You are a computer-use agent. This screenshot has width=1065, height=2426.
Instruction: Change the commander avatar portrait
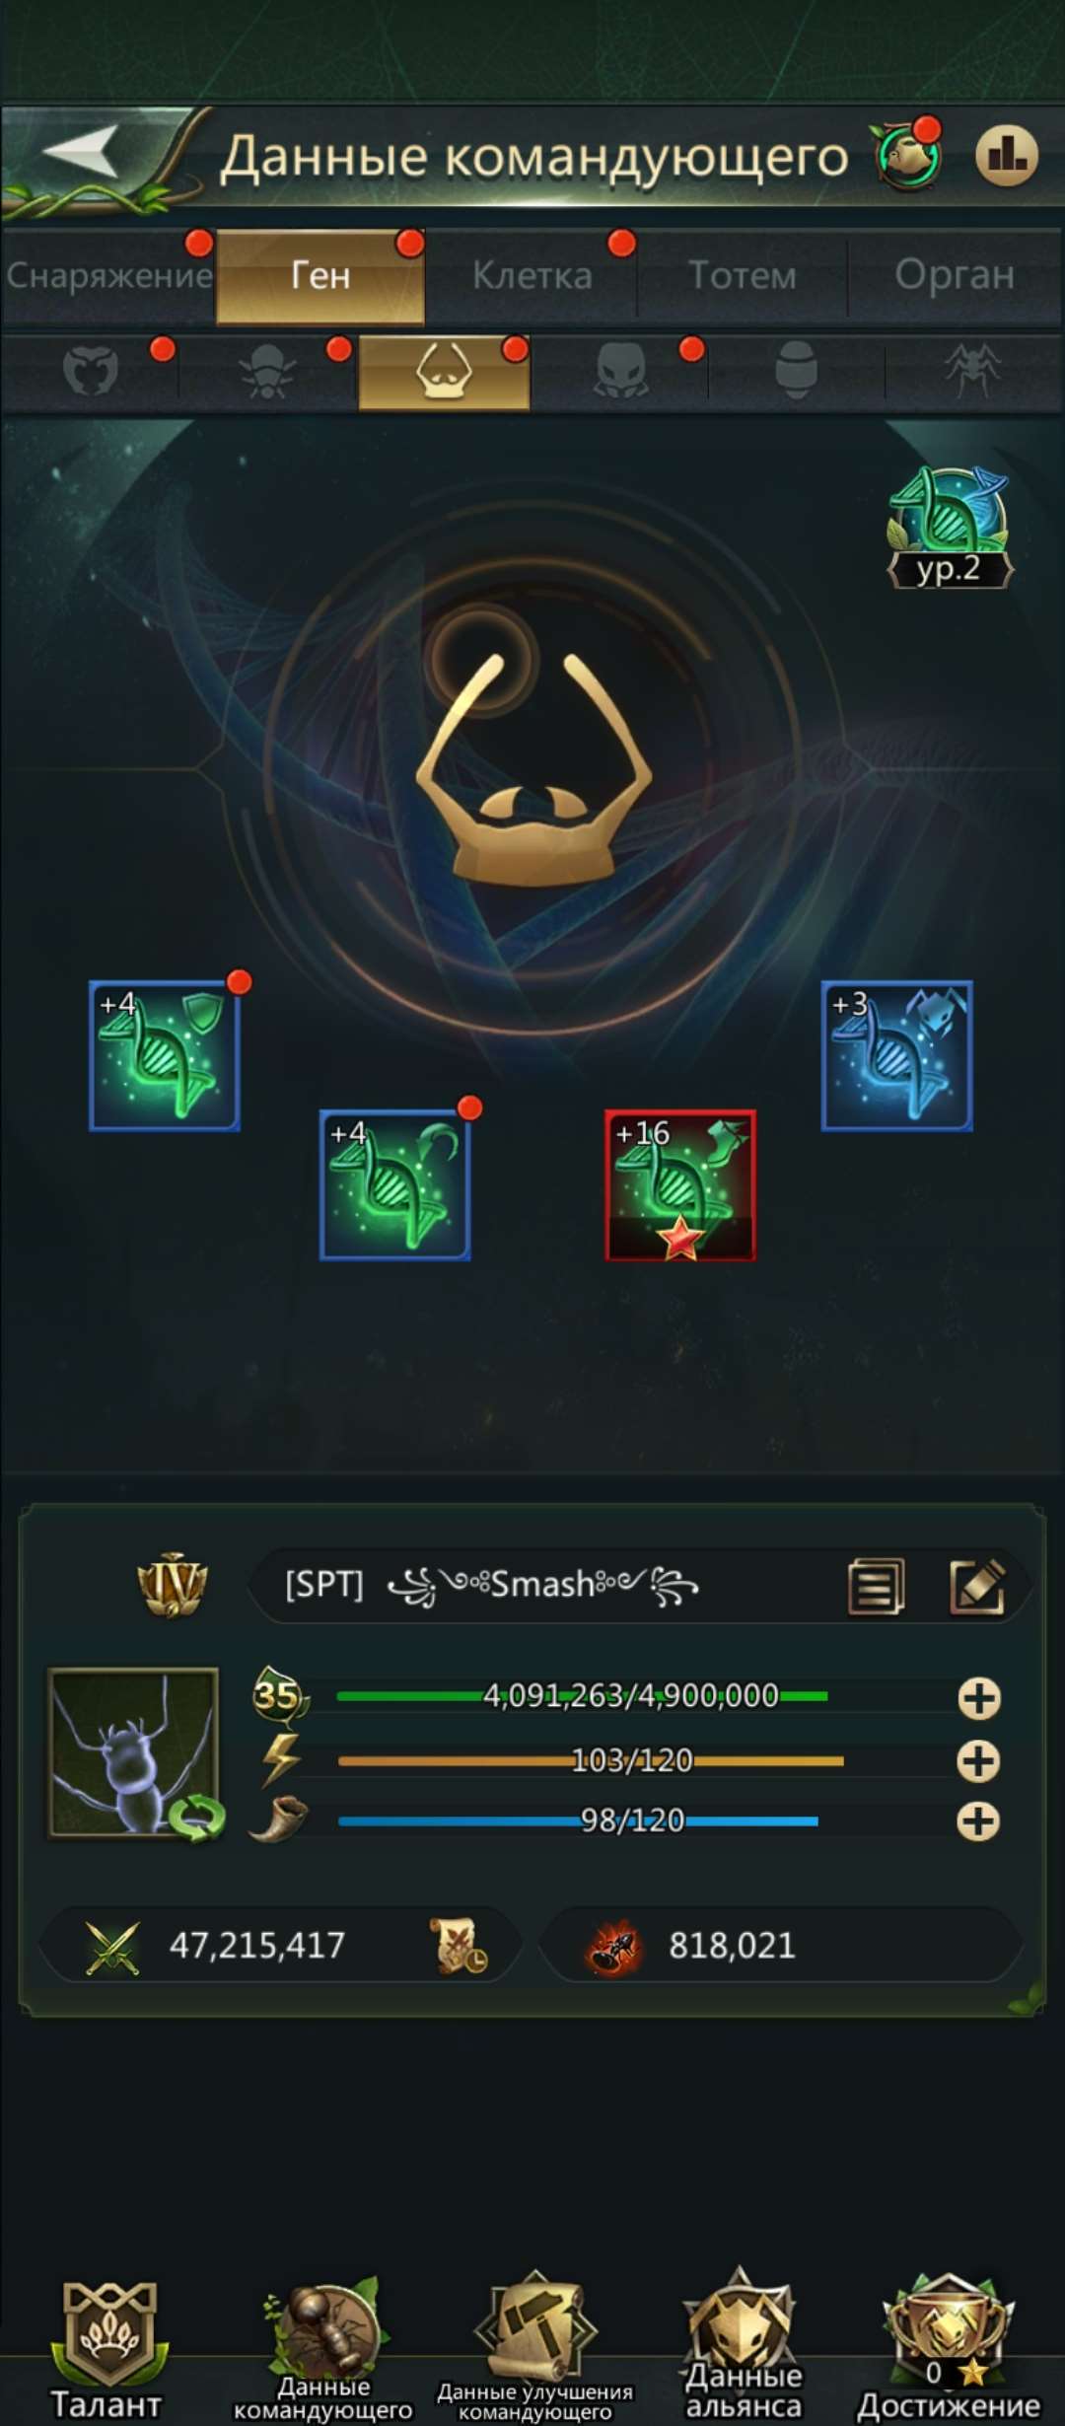point(134,1752)
